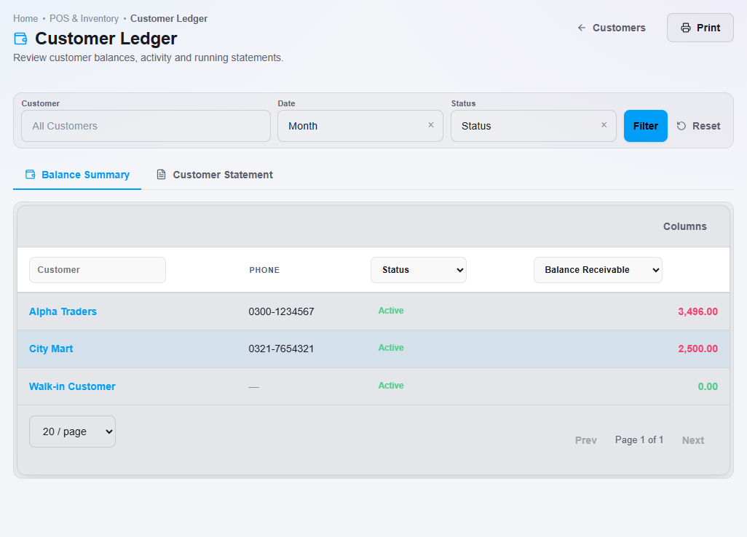Switch to the Balance Summary tab

tap(77, 175)
